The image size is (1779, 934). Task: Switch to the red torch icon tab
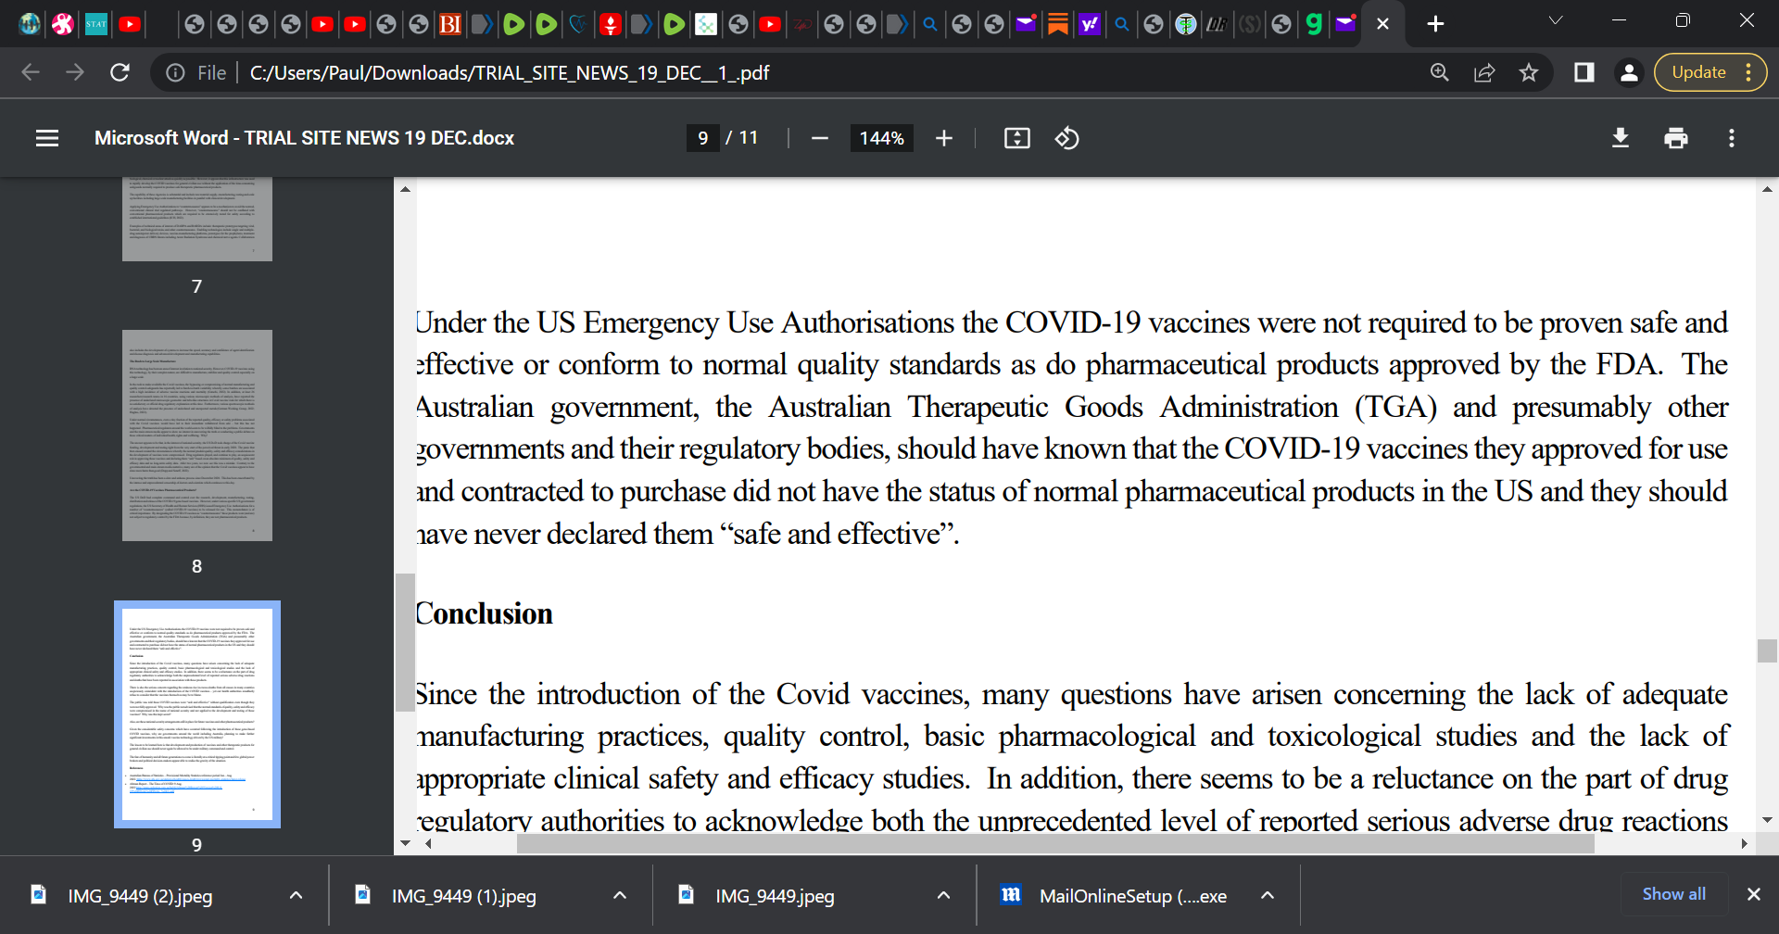pos(610,24)
